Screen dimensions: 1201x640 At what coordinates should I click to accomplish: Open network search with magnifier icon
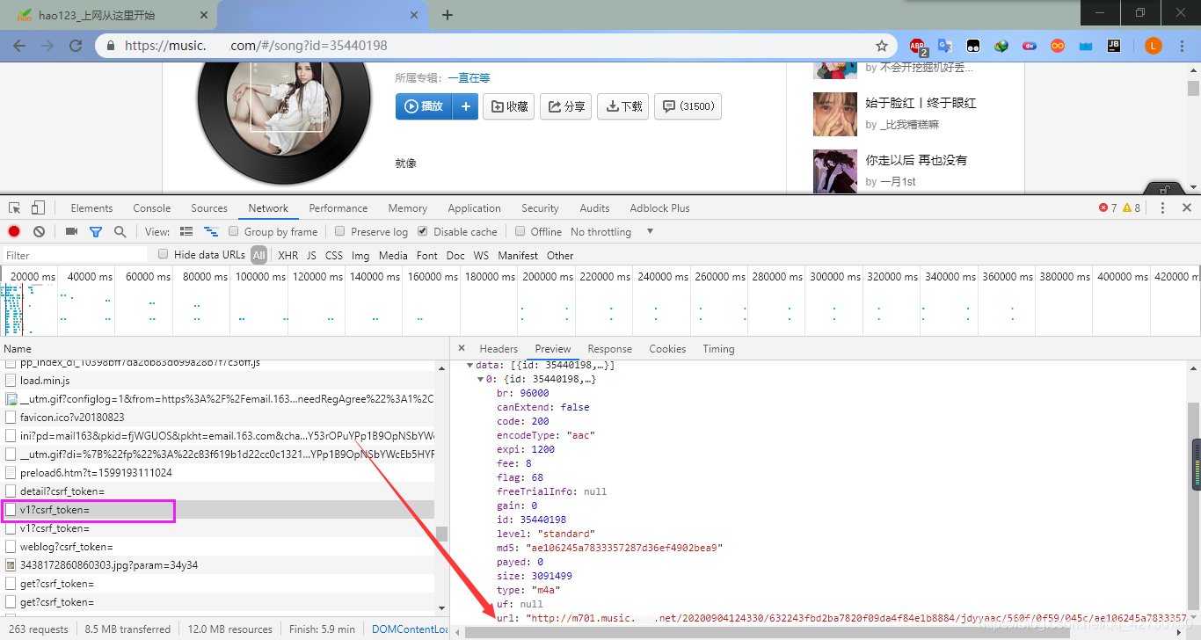[120, 231]
